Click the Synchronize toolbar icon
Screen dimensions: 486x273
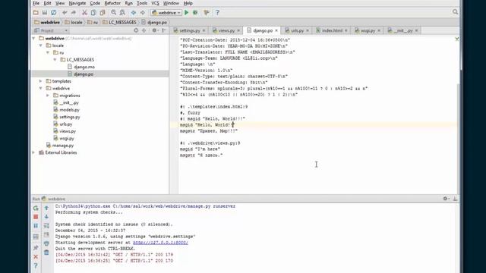point(54,13)
